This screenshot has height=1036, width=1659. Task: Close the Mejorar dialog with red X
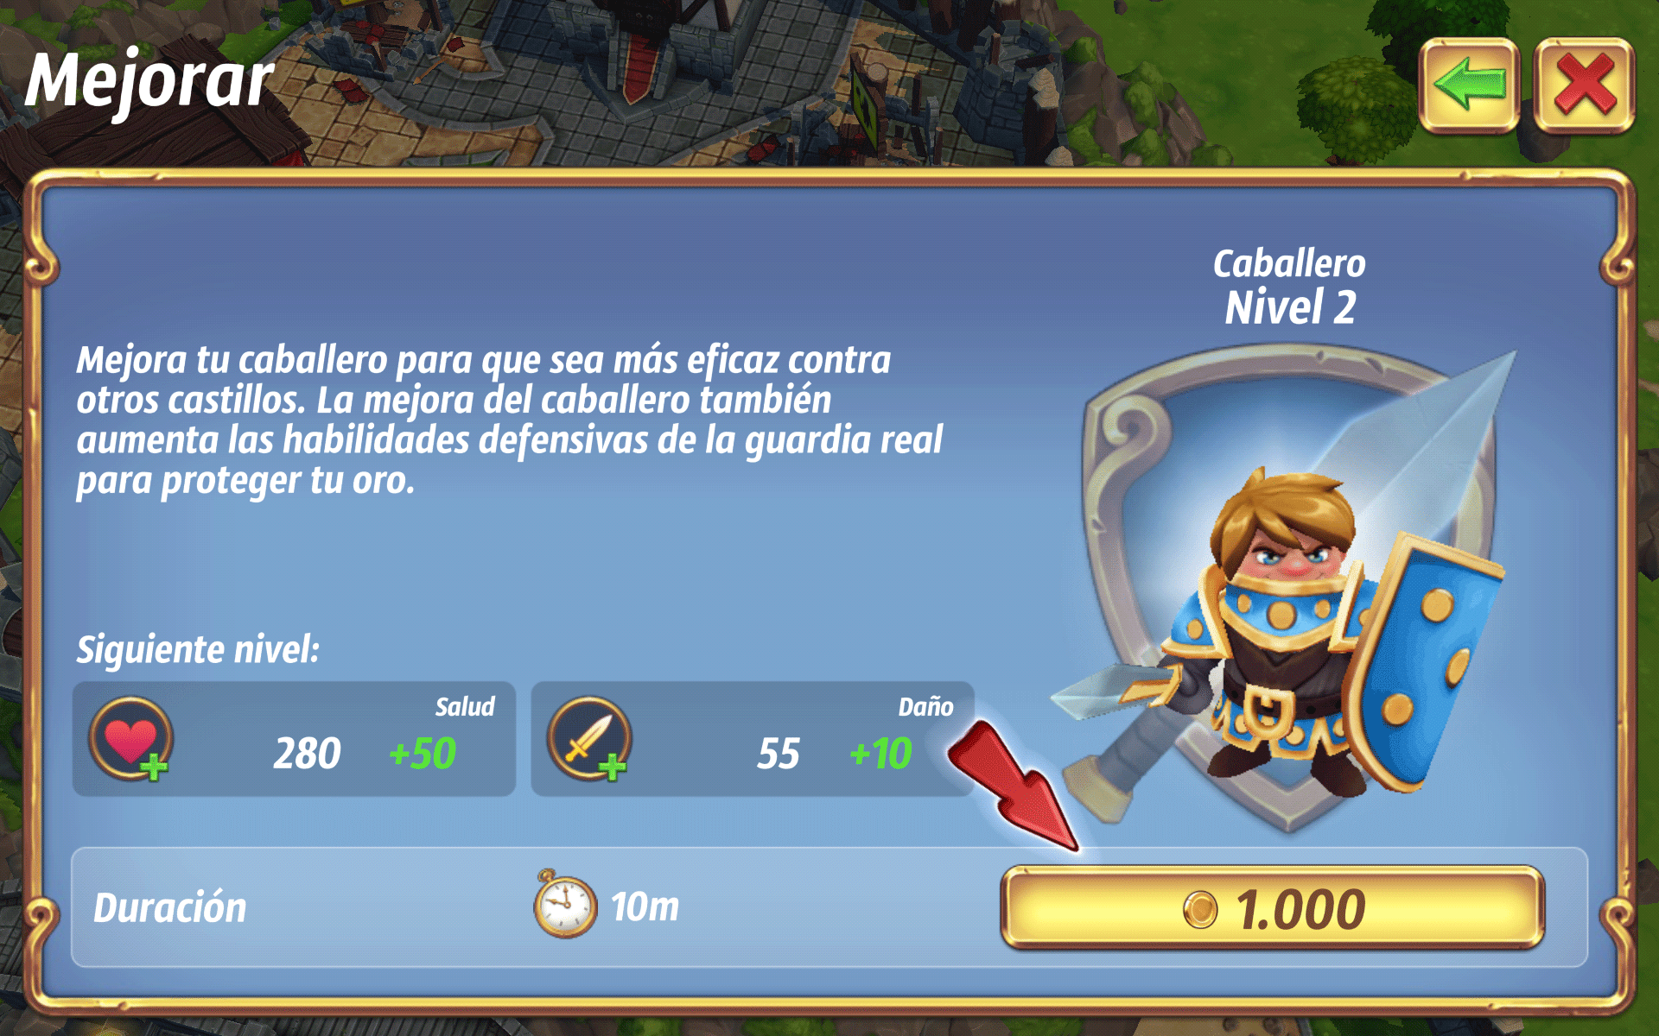click(1584, 85)
